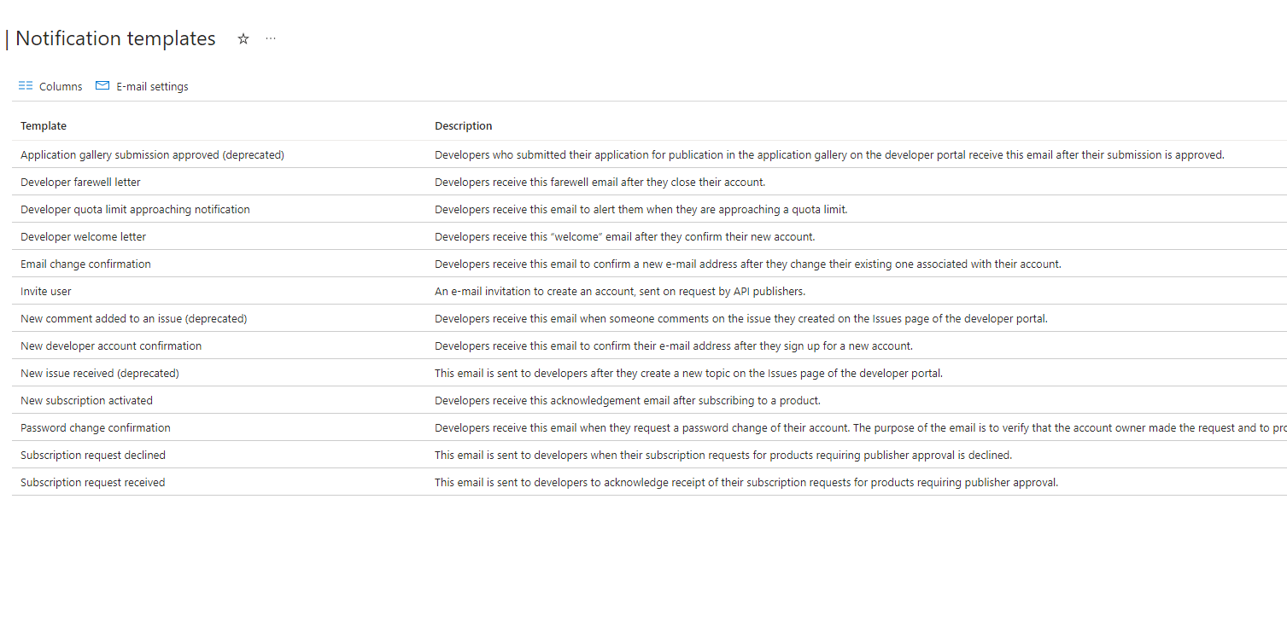1287x627 pixels.
Task: Click the envelope icon next to E-mail settings
Action: point(102,85)
